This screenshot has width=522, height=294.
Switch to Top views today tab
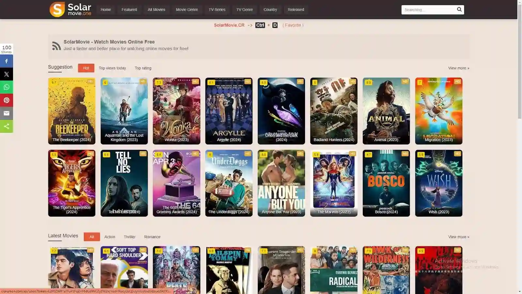[x=112, y=68]
